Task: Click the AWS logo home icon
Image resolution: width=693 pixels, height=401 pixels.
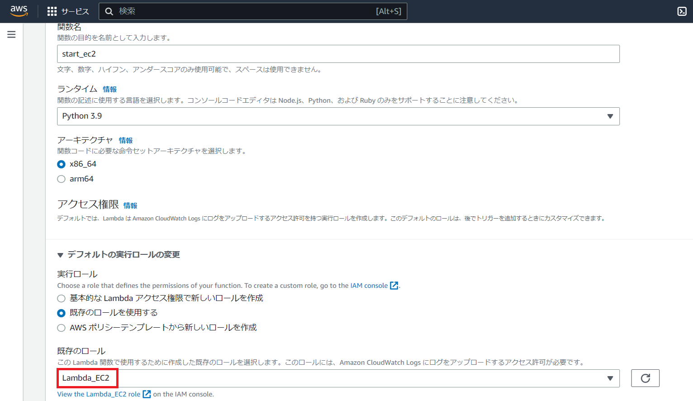Action: click(x=19, y=11)
